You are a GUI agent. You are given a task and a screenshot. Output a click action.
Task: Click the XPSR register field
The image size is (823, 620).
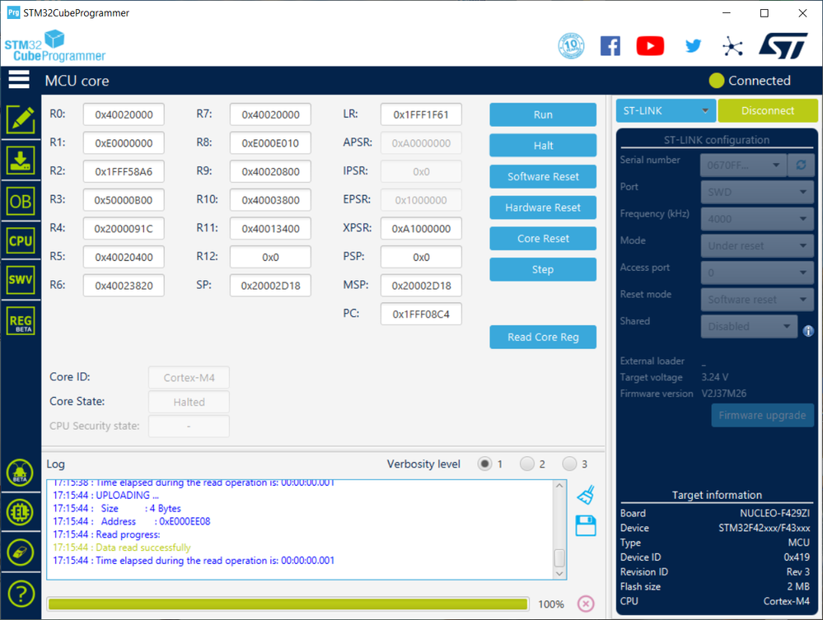421,228
